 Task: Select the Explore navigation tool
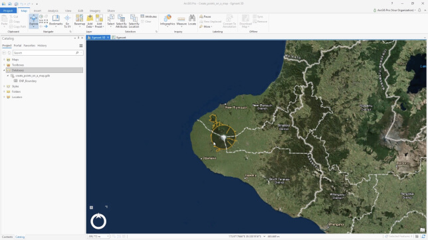tap(34, 21)
